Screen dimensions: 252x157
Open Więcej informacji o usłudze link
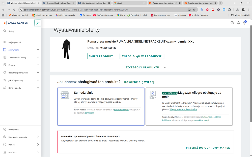[x=183, y=109]
